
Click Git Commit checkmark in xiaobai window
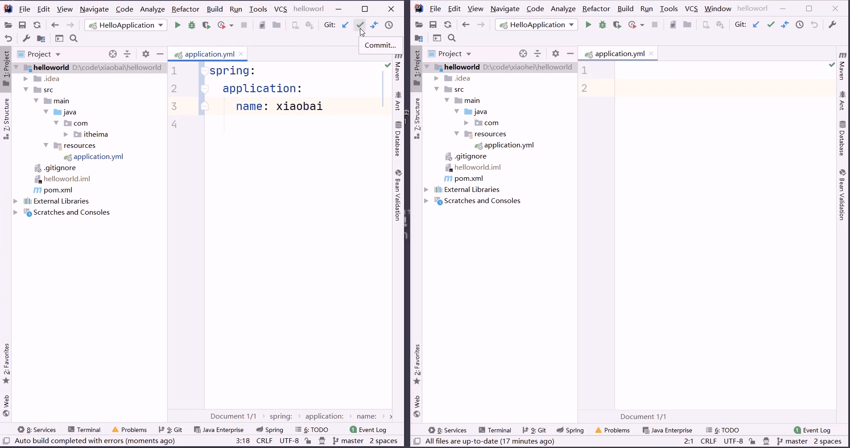360,25
